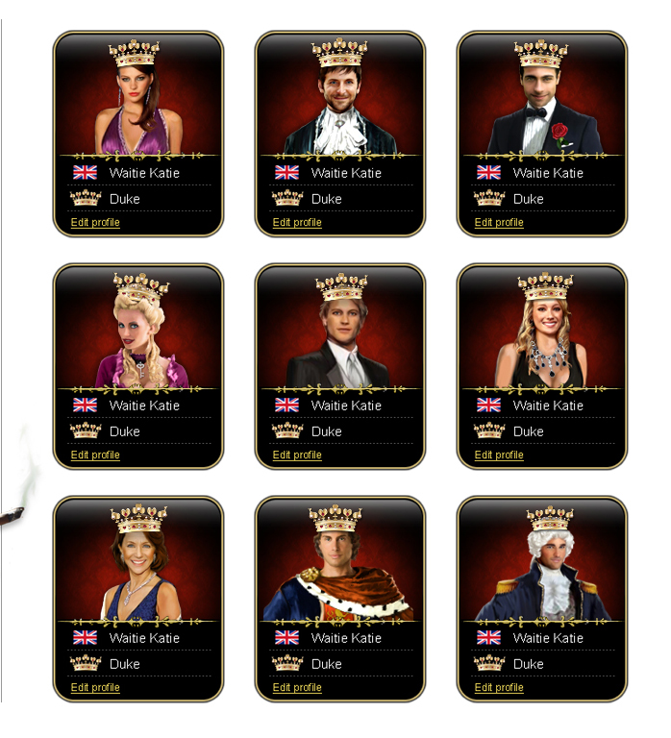Click Duke crown icon on ermine robe card
The image size is (671, 738).
[x=286, y=663]
